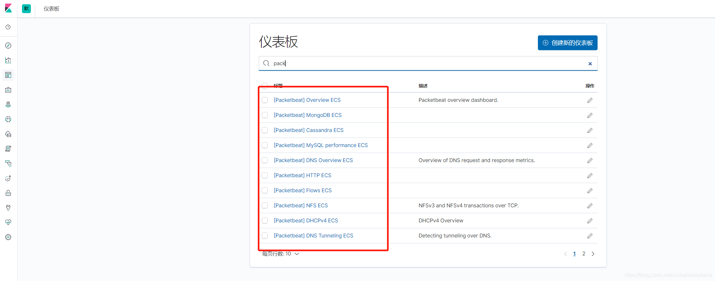715x281 pixels.
Task: Tick checkbox for DNS Tunneling ECS row
Action: click(x=265, y=235)
